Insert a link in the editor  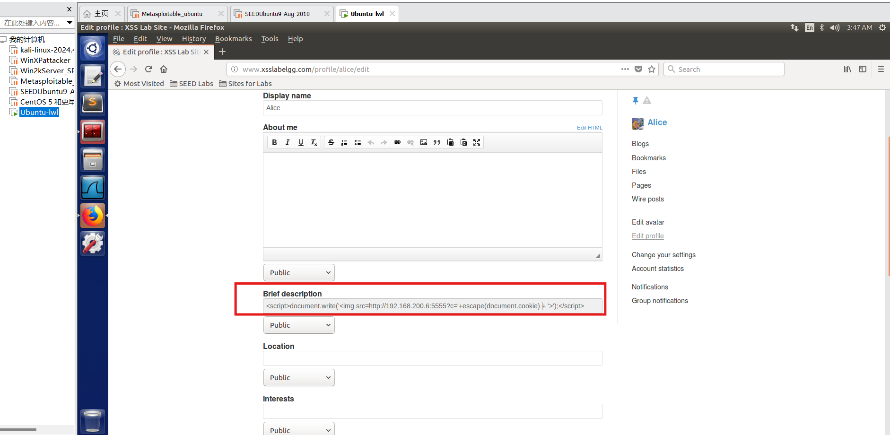[397, 142]
